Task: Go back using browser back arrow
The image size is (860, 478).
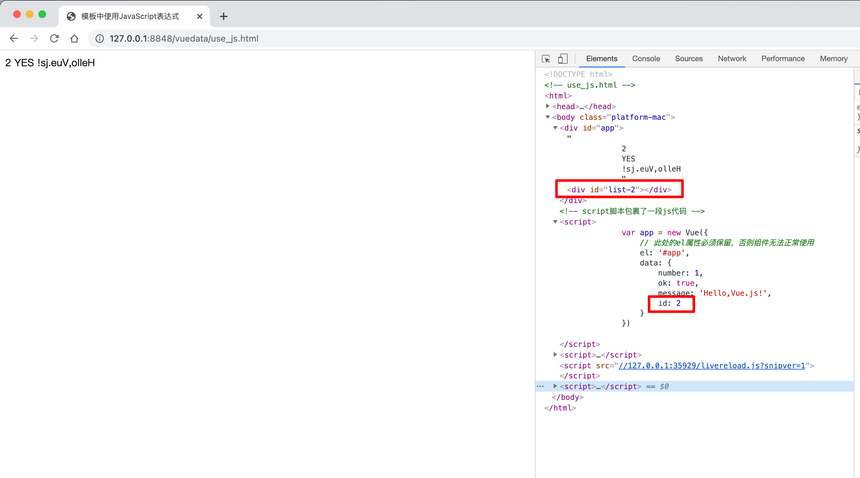Action: point(14,38)
